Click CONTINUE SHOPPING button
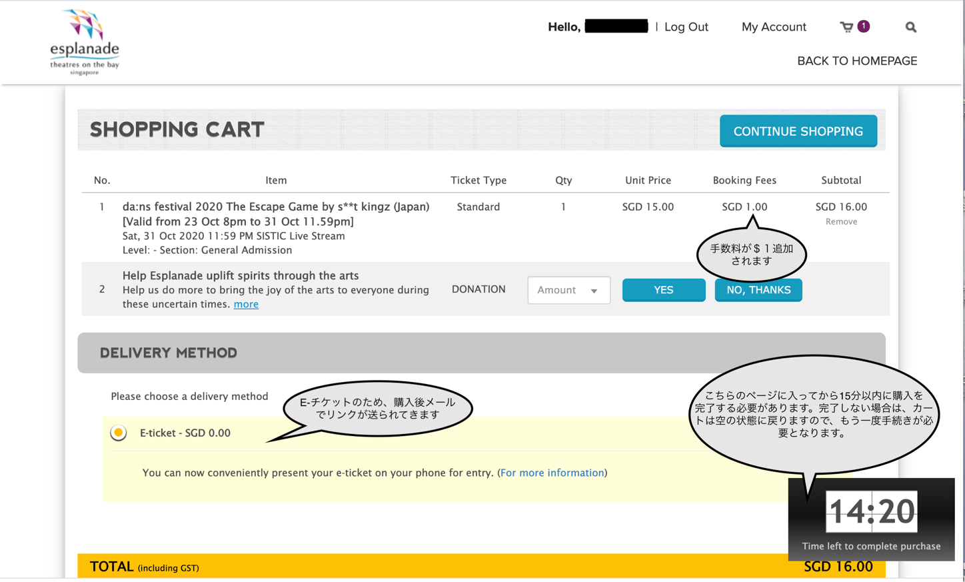This screenshot has height=582, width=965. [x=798, y=131]
